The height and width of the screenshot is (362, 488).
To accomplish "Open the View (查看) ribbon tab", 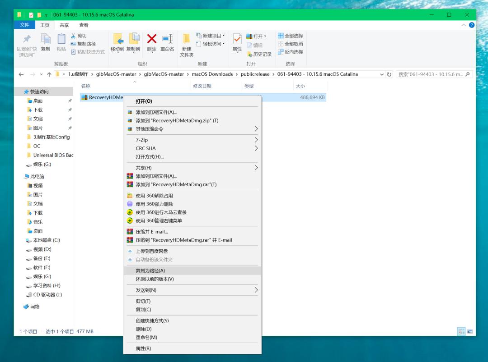I will pos(84,25).
